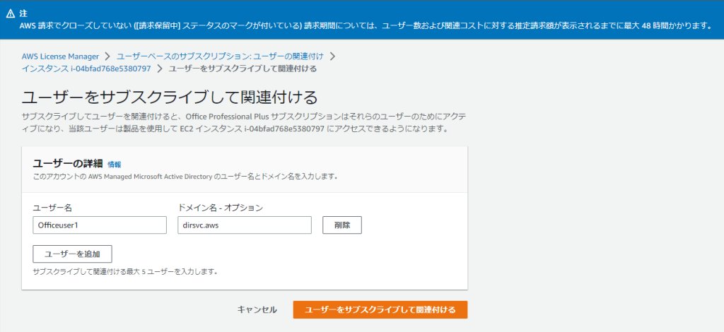The height and width of the screenshot is (332, 724).
Task: Focus the ユーザー名 field containing Officeuser1
Action: 100,225
